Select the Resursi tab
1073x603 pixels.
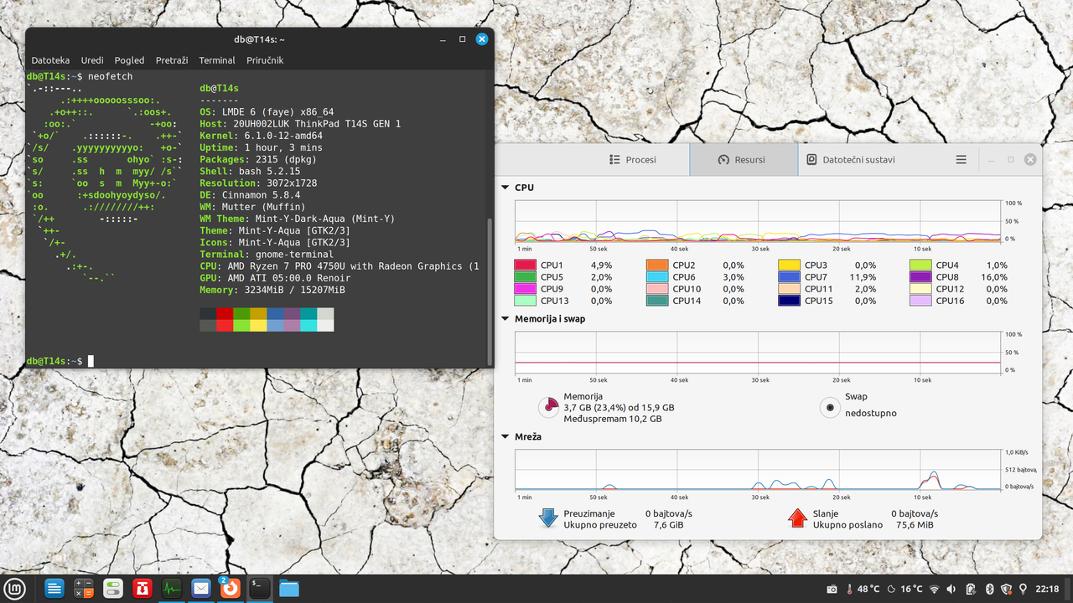tap(744, 159)
